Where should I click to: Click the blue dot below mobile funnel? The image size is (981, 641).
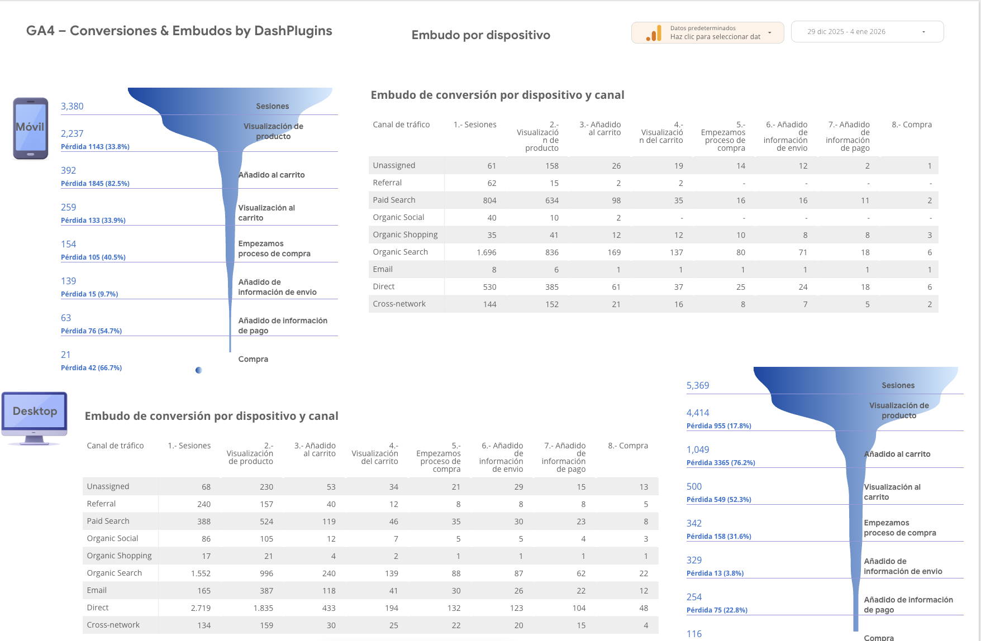[198, 370]
